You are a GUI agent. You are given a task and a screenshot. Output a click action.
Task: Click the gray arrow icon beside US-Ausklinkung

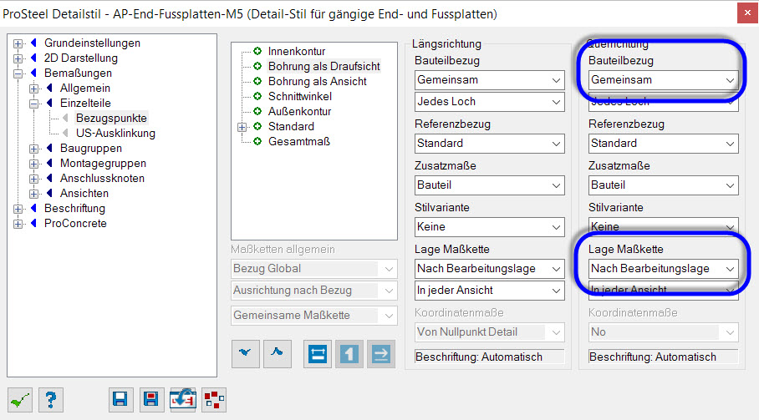[65, 133]
